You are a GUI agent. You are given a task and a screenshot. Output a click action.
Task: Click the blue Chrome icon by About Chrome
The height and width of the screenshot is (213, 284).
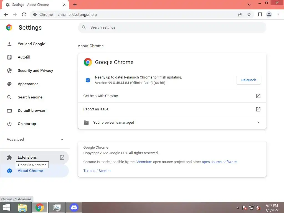coord(9,171)
